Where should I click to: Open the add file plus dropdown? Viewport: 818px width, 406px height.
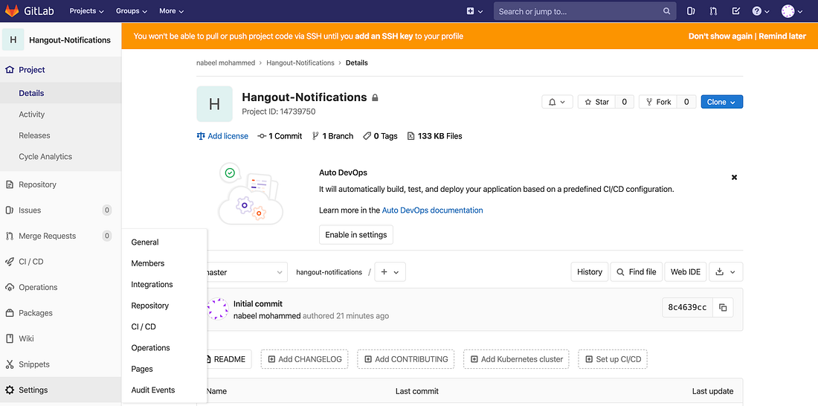pyautogui.click(x=390, y=272)
